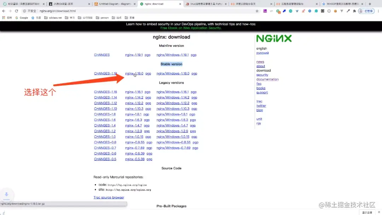Viewport: 382px width, 215px height.
Task: Open the njs sidebar link
Action: 259,123
